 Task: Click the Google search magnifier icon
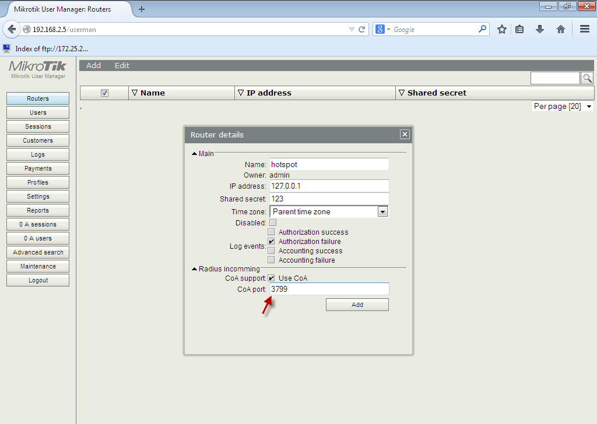pyautogui.click(x=482, y=29)
